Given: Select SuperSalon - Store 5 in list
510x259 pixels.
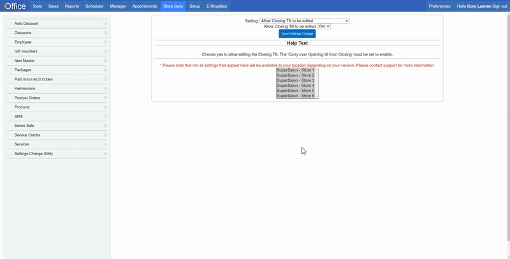Looking at the screenshot, I should (296, 91).
